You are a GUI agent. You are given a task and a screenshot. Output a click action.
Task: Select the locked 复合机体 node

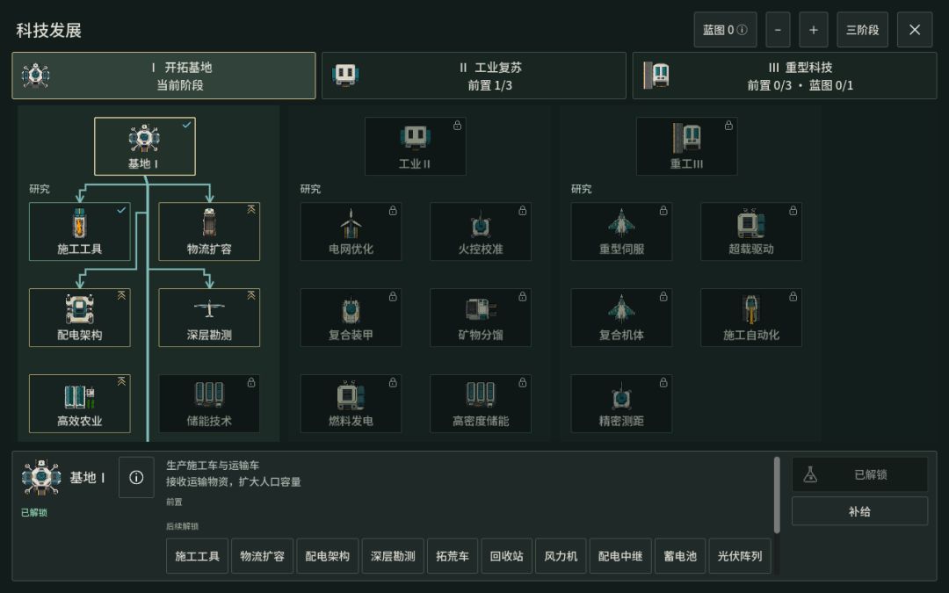pyautogui.click(x=621, y=318)
